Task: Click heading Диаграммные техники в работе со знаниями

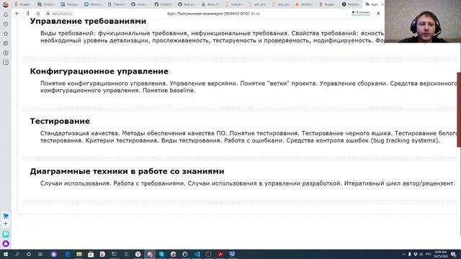Action: (127, 171)
